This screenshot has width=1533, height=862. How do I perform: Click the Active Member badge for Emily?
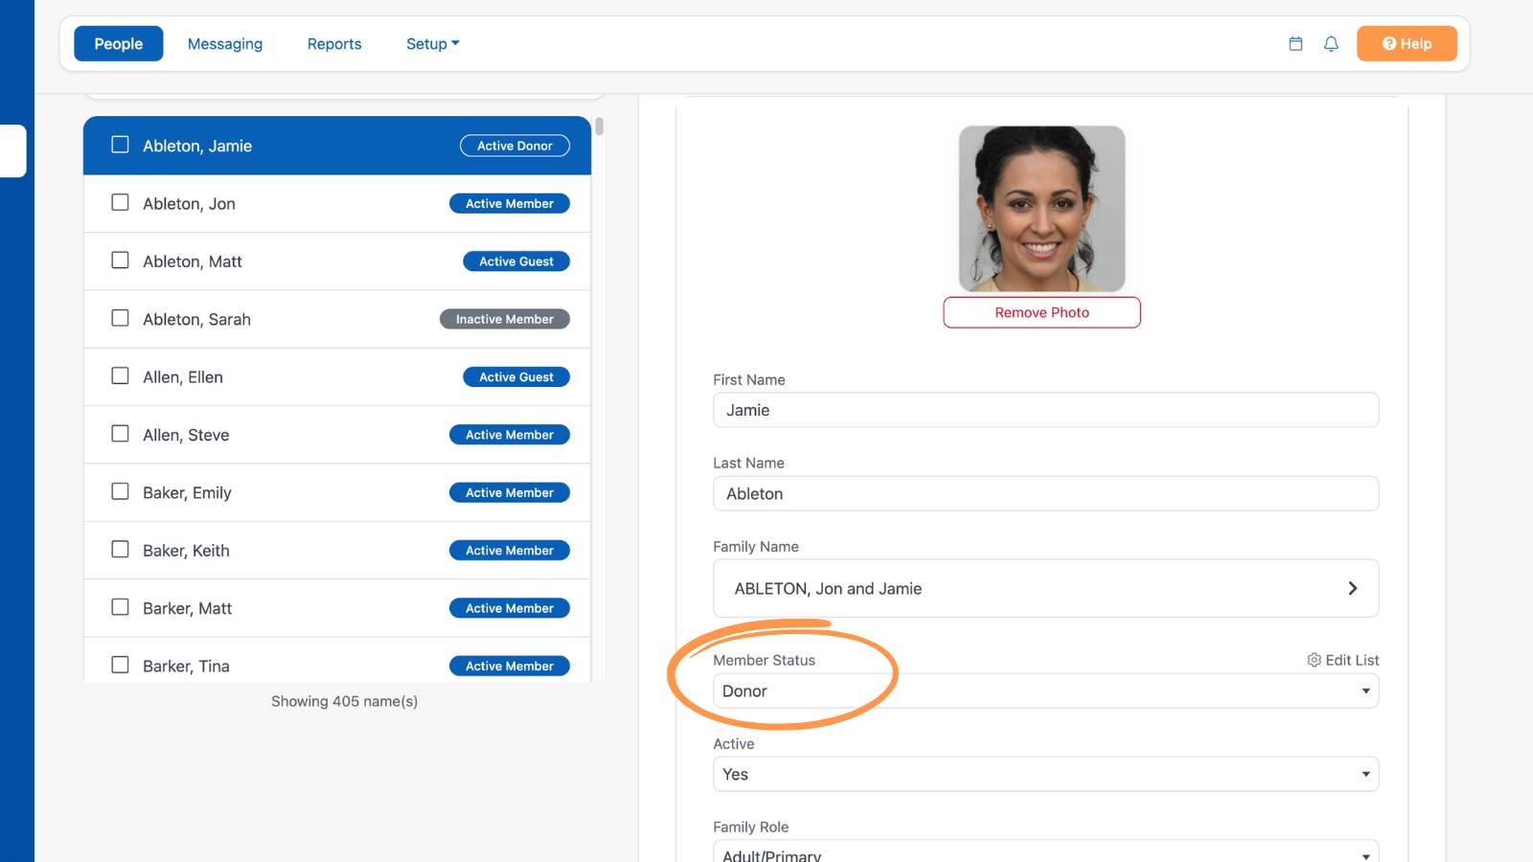point(510,492)
